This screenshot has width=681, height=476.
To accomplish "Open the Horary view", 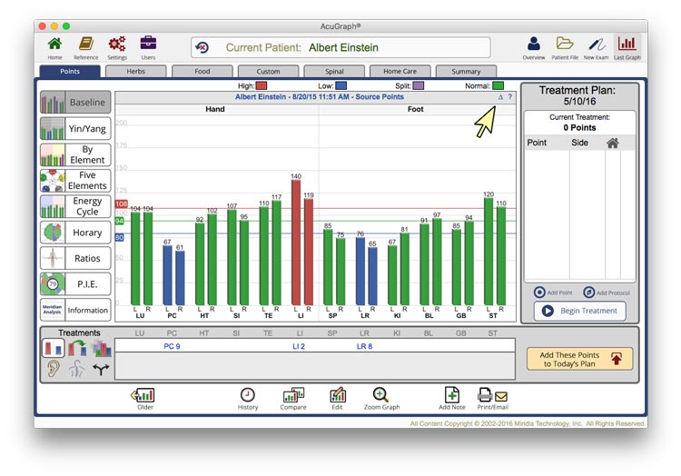I will [75, 233].
